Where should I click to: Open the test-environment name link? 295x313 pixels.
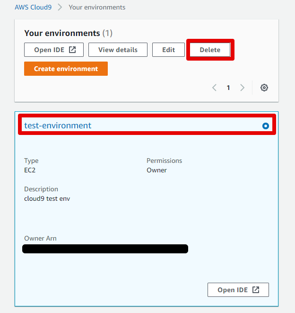[x=58, y=125]
